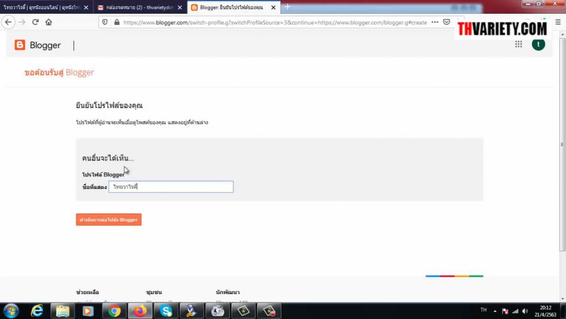Click the URL address bar

click(x=275, y=22)
